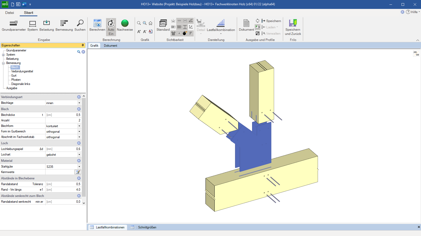Screen dimensions: 421x236
Task: Pin the Eigenschaften panel
Action: (x=83, y=45)
